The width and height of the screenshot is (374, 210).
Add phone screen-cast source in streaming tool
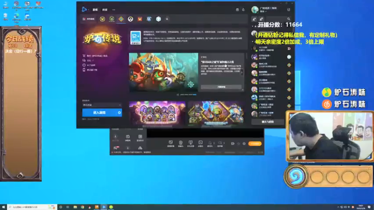pos(190,144)
